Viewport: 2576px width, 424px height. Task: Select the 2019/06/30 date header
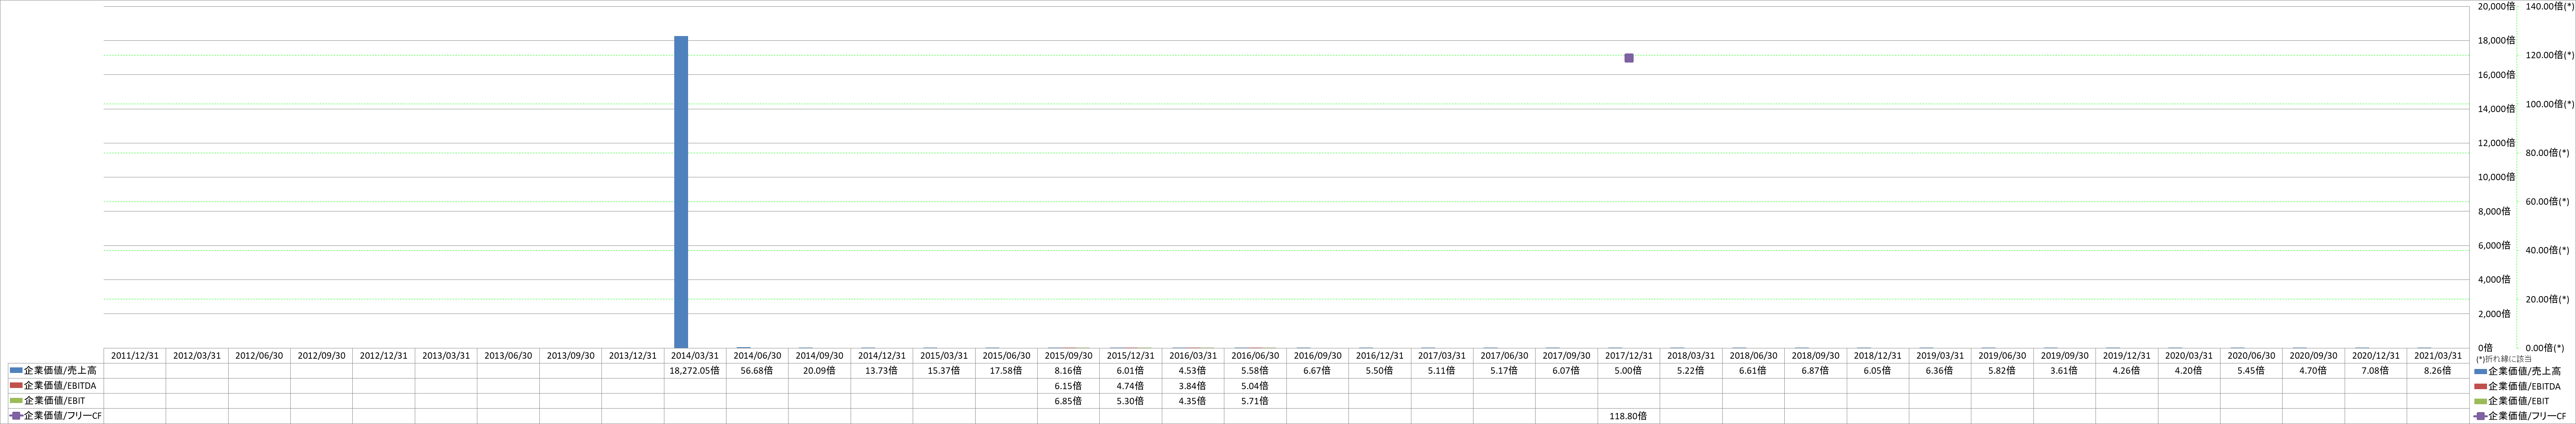coord(2002,356)
